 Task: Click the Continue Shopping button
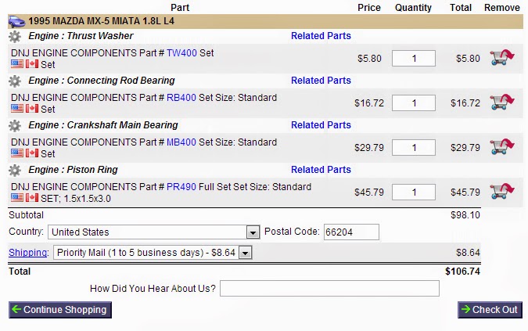coord(60,310)
